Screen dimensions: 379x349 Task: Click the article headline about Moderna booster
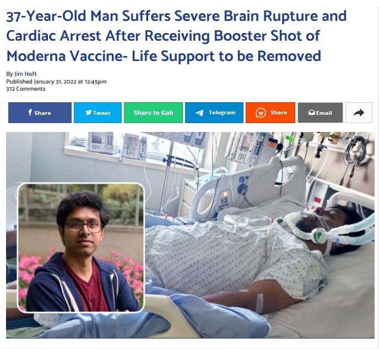(x=176, y=36)
